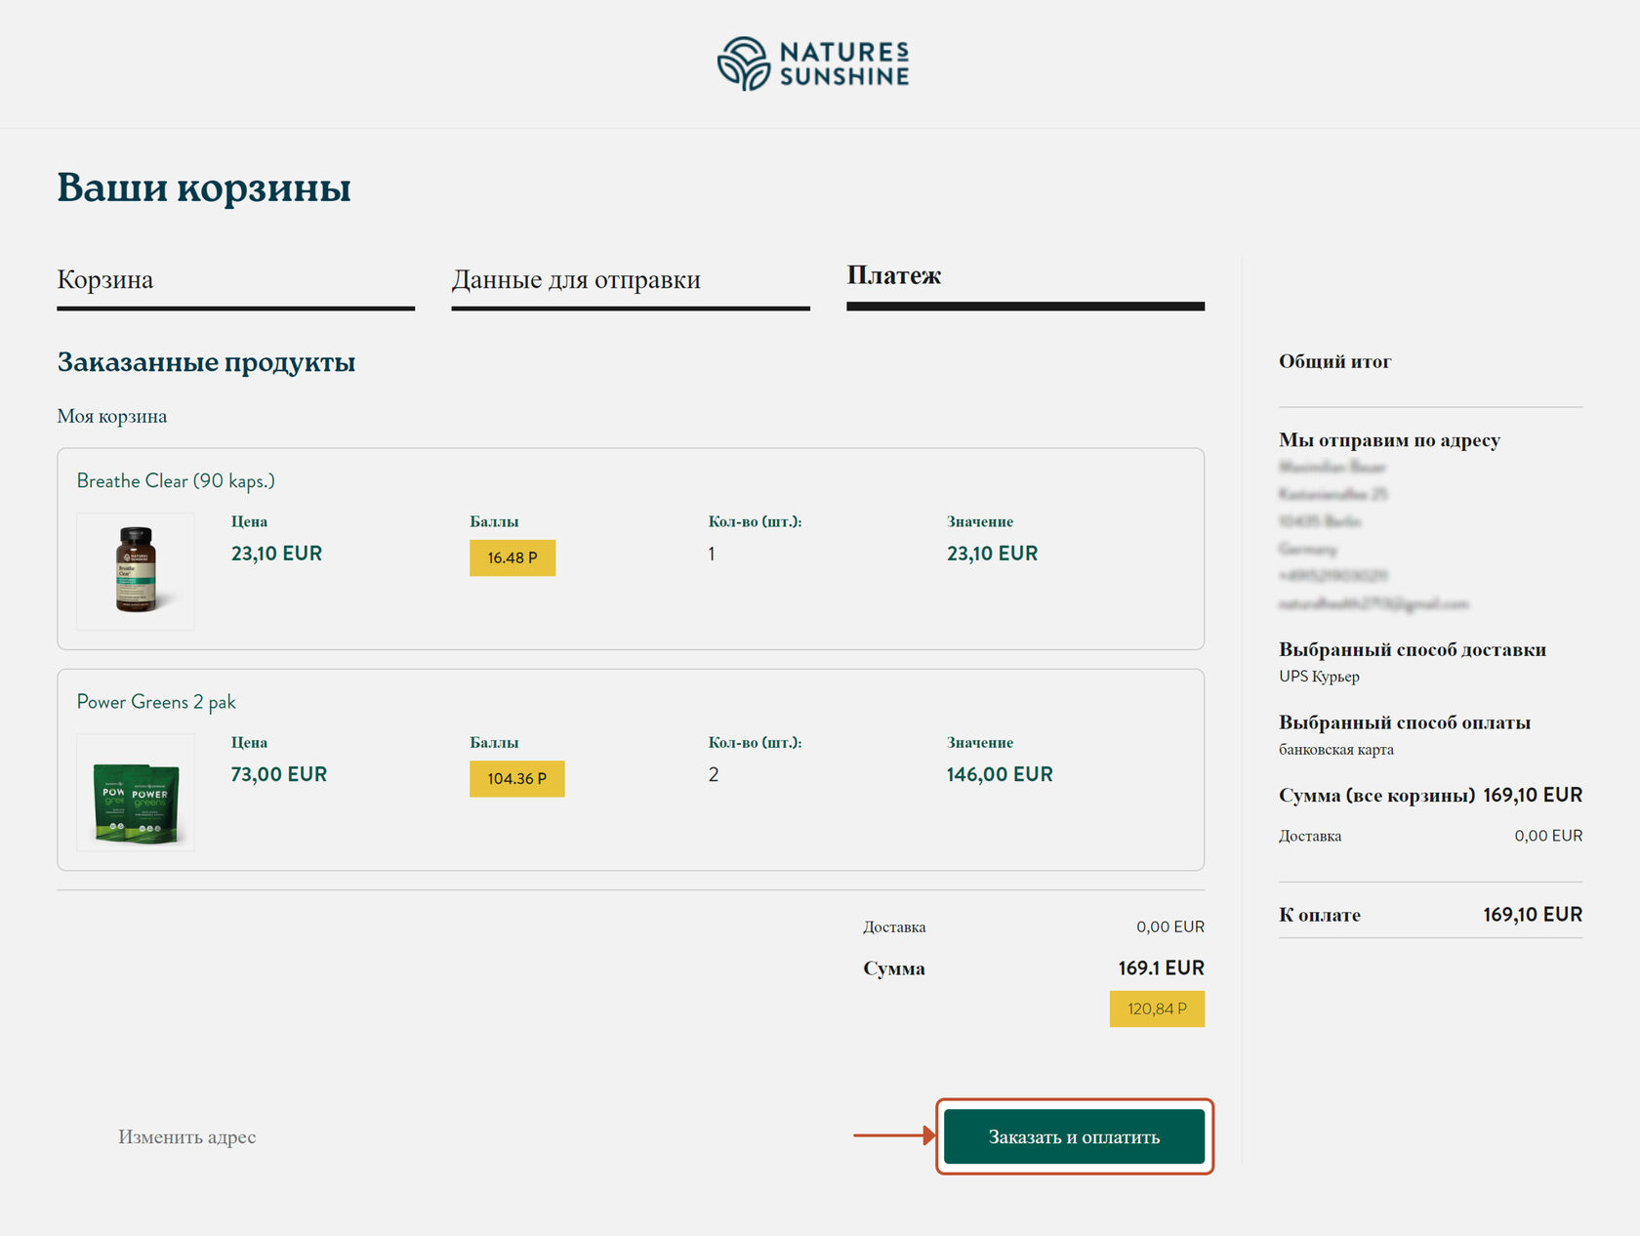Click the банковская карта payment method text
This screenshot has width=1640, height=1236.
point(1336,750)
